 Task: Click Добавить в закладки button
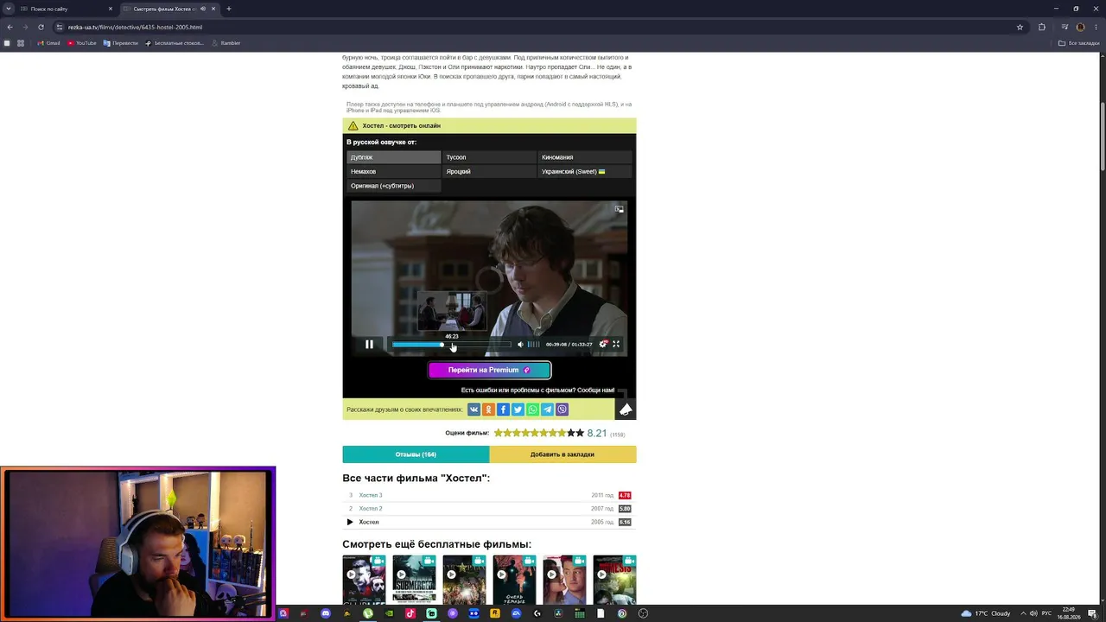coord(563,454)
